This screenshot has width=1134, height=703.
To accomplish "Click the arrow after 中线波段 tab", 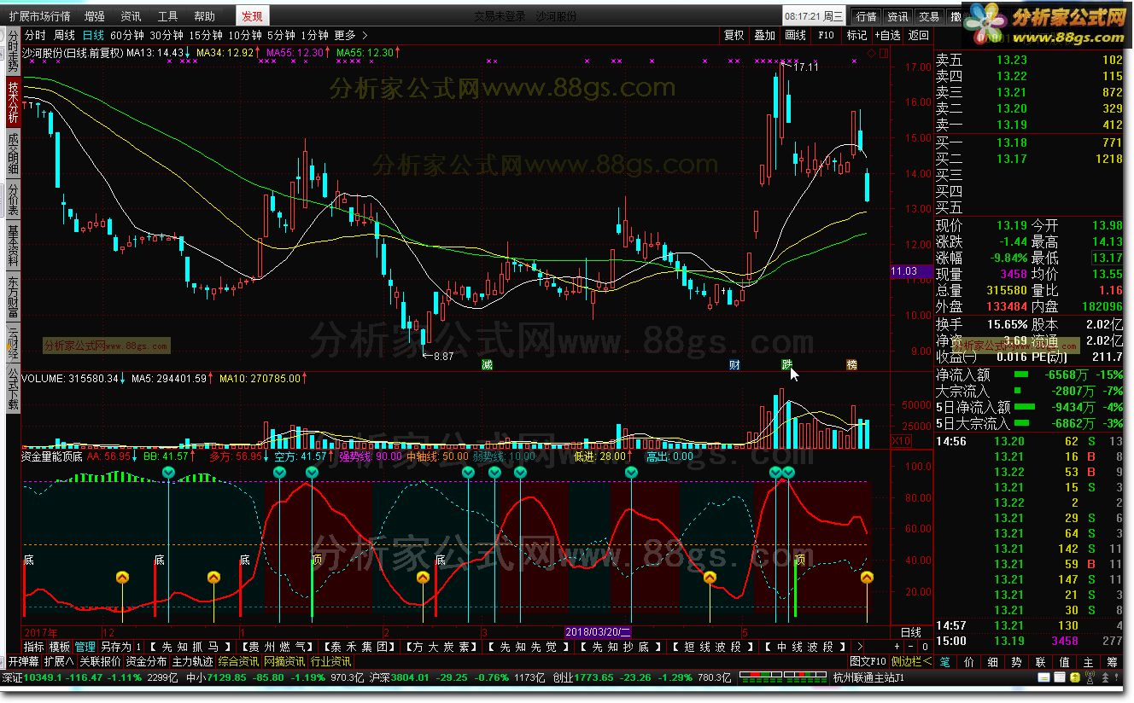I will [859, 647].
